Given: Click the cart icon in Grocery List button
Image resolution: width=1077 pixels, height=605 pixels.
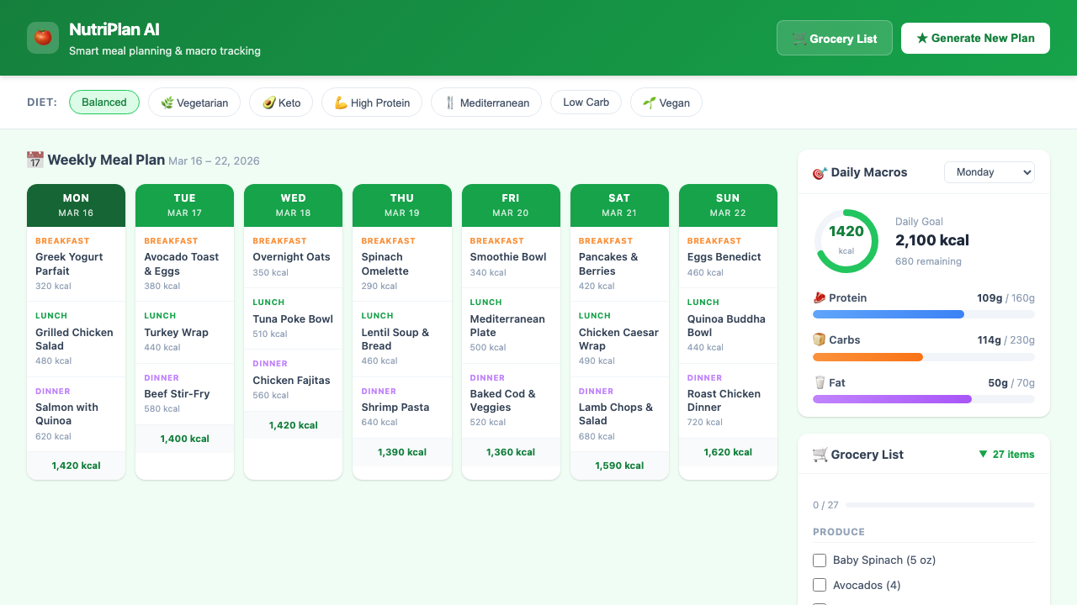Looking at the screenshot, I should tap(799, 39).
